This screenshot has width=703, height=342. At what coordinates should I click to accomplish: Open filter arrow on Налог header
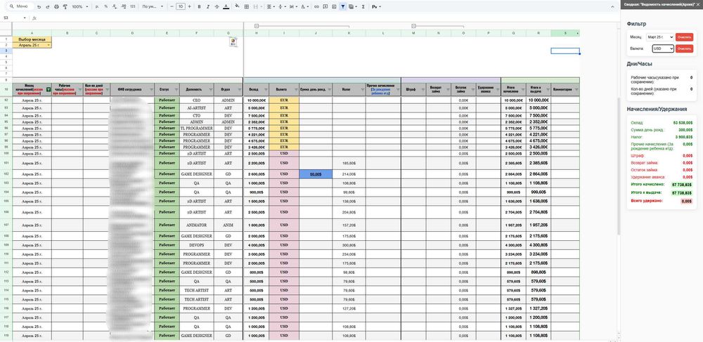363,90
